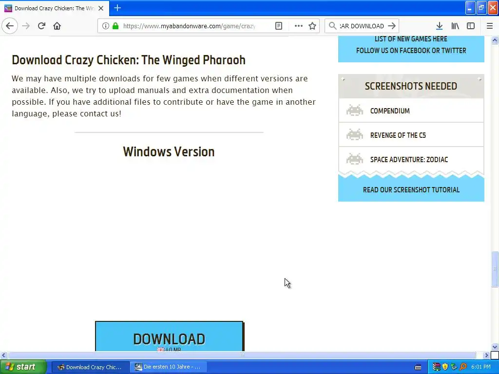Reload the current page
This screenshot has height=374, width=499.
tap(41, 26)
